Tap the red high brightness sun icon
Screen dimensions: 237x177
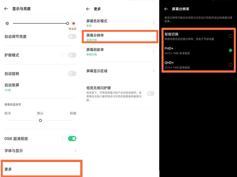coord(73,24)
